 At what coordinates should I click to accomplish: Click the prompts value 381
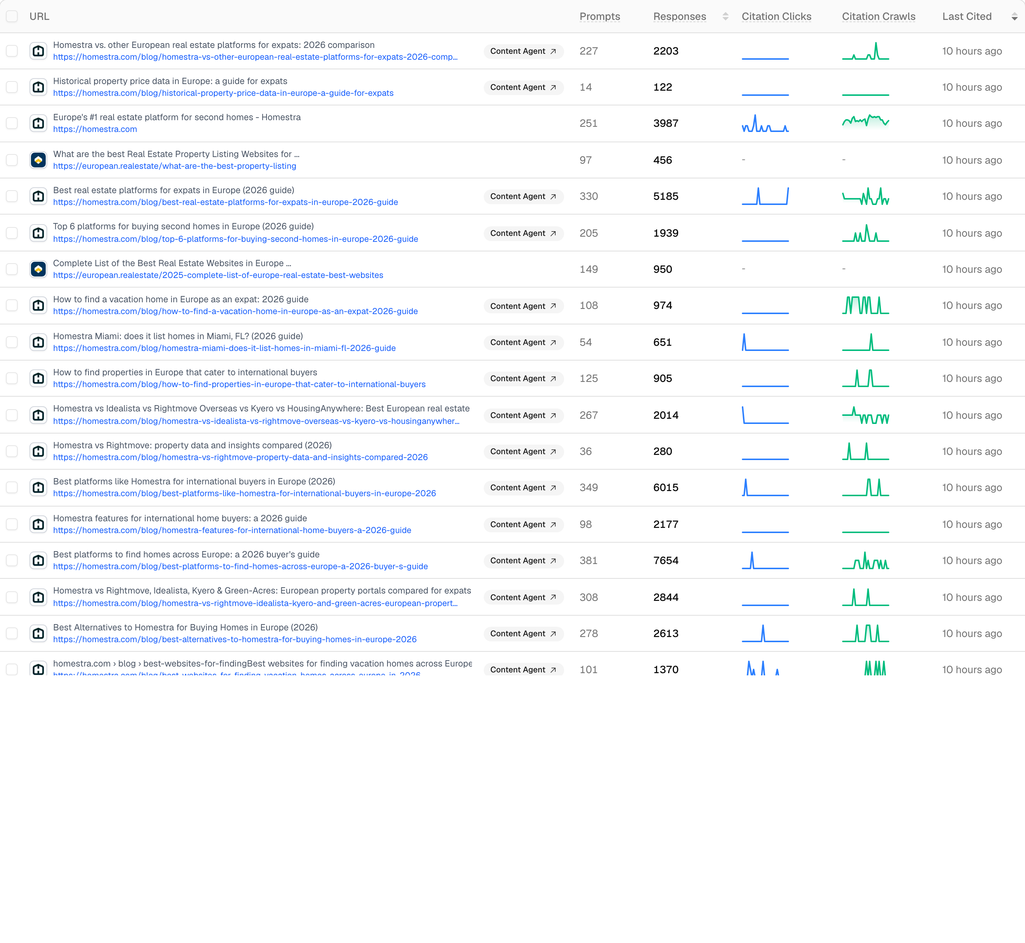[x=588, y=561]
